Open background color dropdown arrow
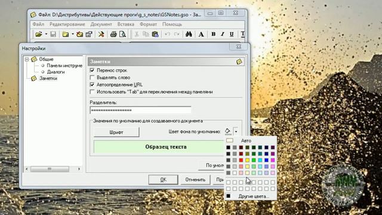Viewport: 382px width, 215px height. click(x=236, y=131)
